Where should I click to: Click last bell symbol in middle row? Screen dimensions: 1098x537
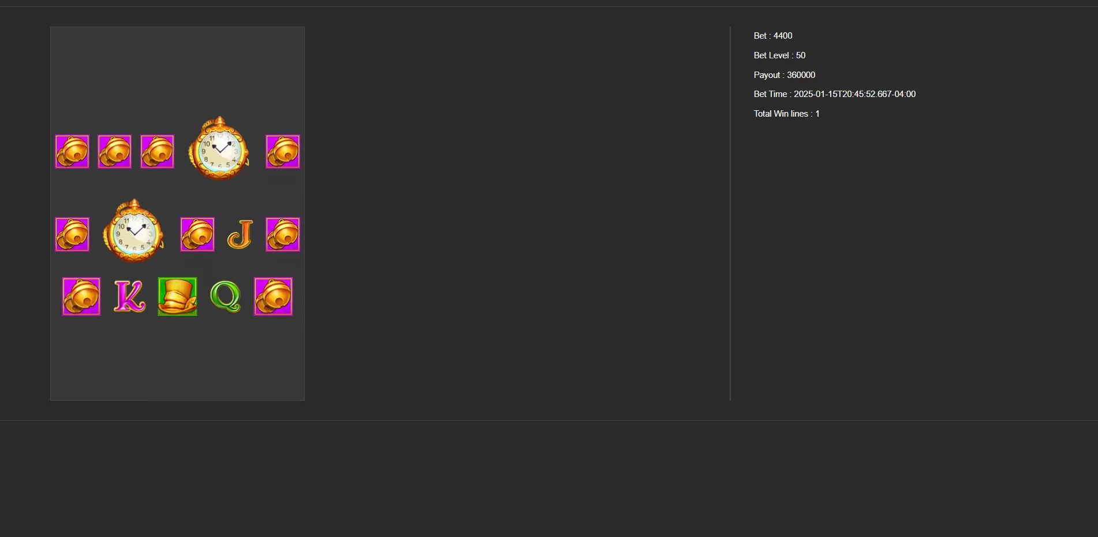[283, 234]
